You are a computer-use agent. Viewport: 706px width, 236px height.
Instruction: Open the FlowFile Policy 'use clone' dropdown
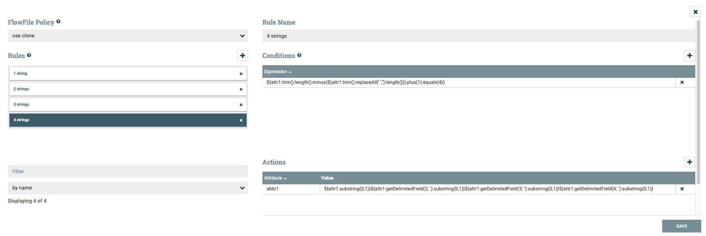coord(128,36)
